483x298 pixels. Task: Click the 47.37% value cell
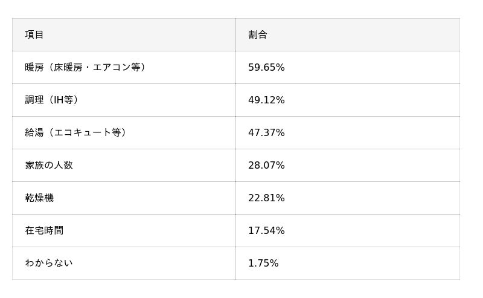click(266, 132)
